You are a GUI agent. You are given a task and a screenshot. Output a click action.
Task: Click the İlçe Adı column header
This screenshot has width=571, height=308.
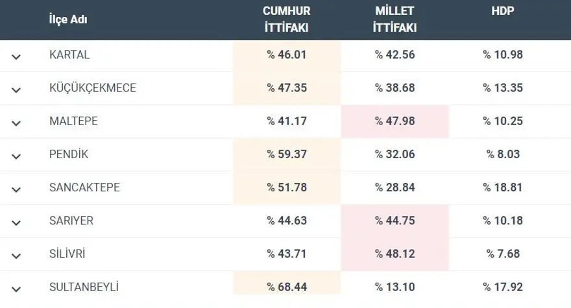coord(68,19)
